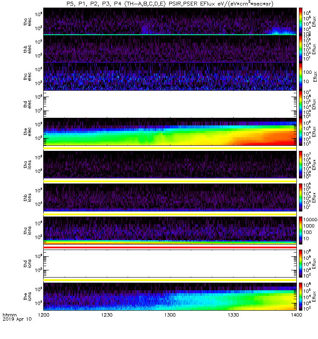Click the thc elec color scale bar
The width and height of the screenshot is (318, 339).
pos(301,77)
